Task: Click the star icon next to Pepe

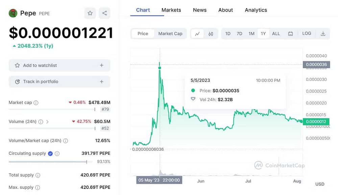Action: 90,13
